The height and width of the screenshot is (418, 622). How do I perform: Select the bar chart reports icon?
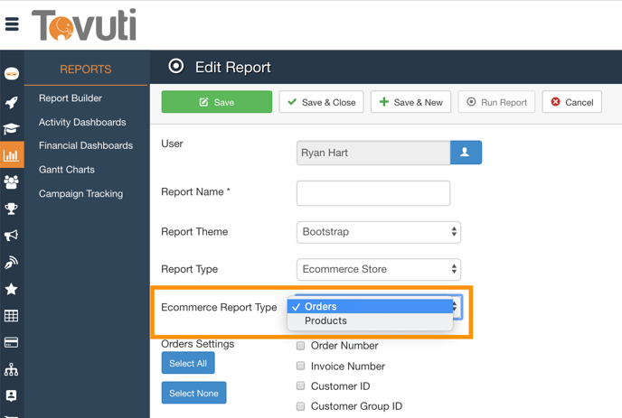(x=12, y=155)
